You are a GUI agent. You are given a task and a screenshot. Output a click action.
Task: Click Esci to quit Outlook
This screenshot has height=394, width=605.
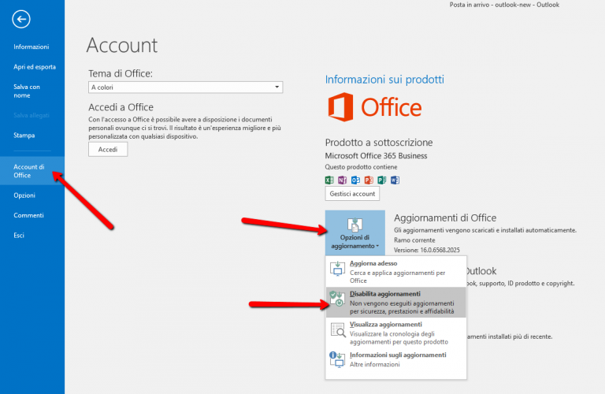tap(19, 236)
